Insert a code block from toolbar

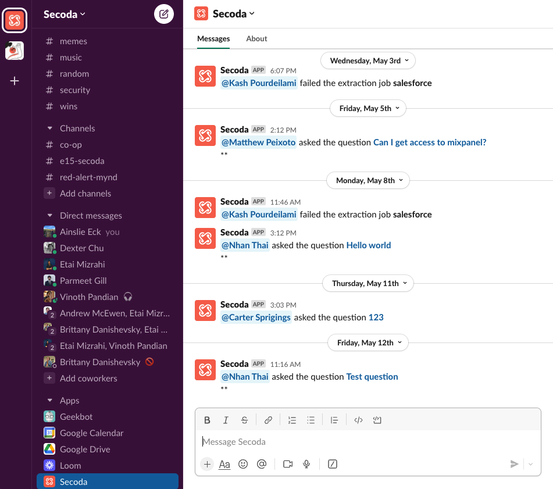coord(377,420)
